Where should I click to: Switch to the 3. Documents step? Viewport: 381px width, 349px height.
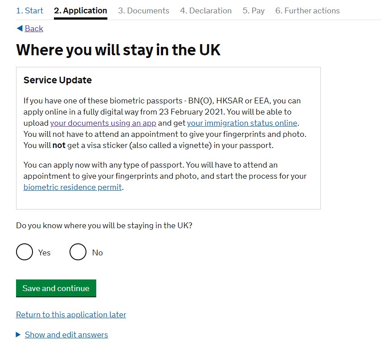[143, 11]
